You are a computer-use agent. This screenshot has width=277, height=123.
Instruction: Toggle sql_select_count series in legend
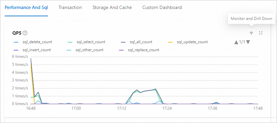pyautogui.click(x=86, y=42)
